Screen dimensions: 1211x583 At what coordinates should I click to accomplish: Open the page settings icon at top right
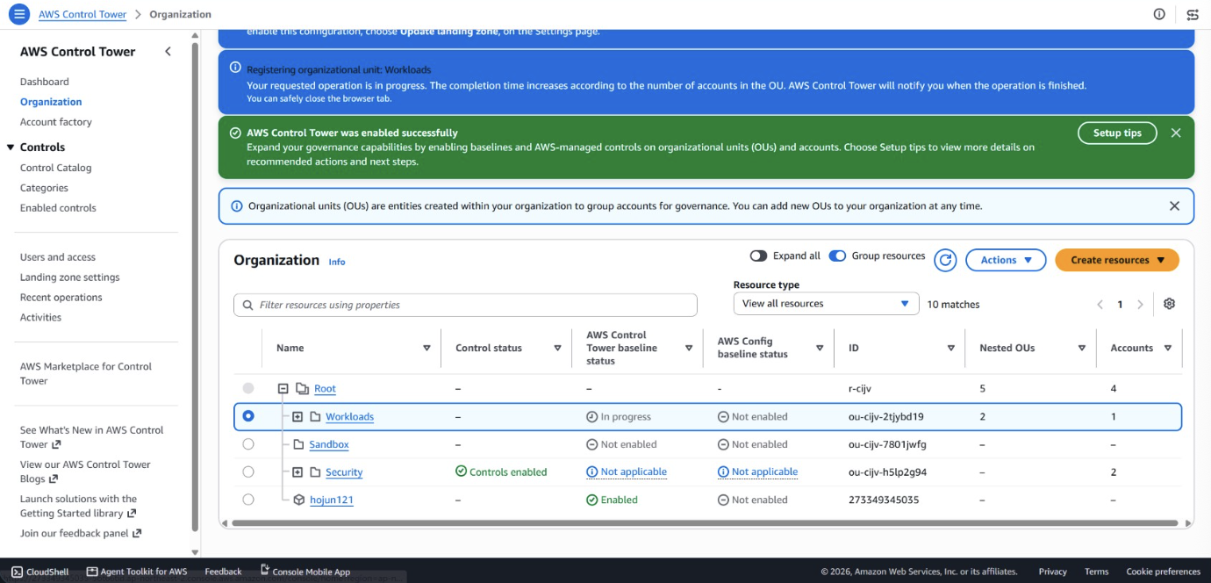point(1193,14)
